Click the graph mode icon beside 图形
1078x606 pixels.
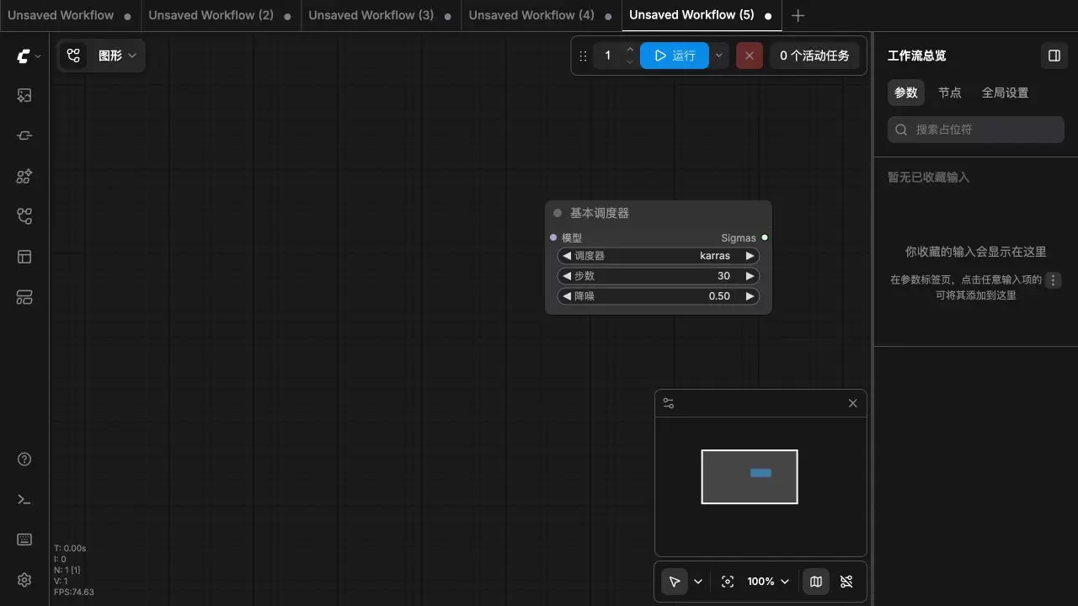pyautogui.click(x=74, y=56)
